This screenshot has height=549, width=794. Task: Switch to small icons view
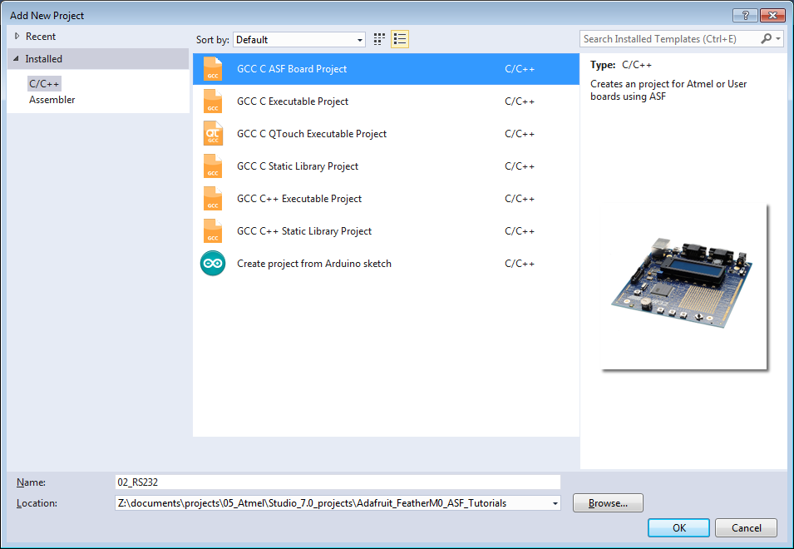379,39
